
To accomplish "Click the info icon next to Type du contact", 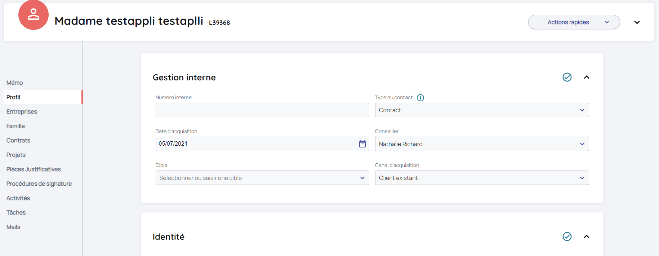I will [x=420, y=98].
